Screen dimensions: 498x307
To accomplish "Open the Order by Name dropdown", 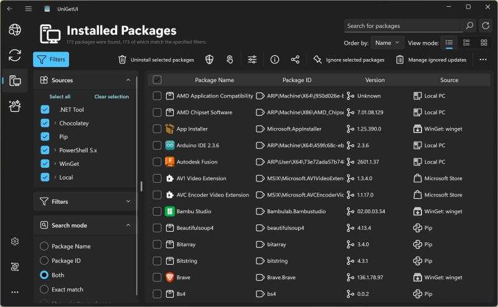I will point(387,43).
